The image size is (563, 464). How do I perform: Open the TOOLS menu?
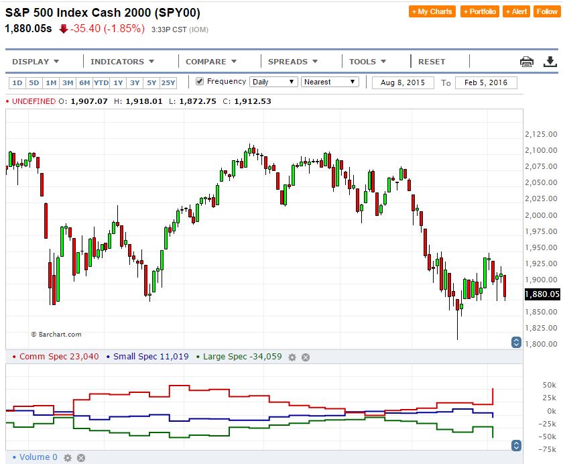[368, 62]
